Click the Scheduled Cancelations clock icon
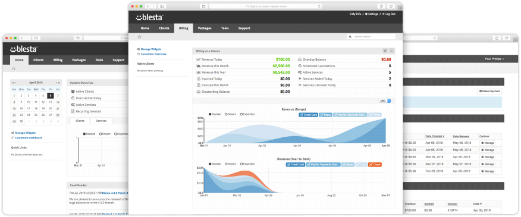Image resolution: width=521 pixels, height=217 pixels. point(300,66)
